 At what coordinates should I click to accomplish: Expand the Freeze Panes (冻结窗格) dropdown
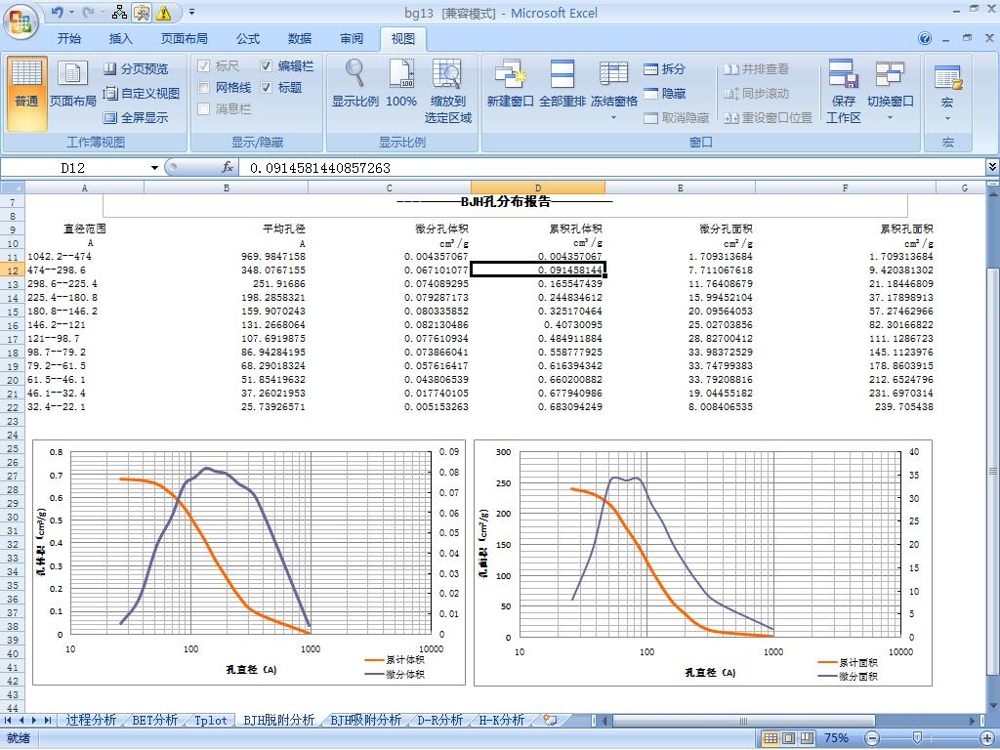pyautogui.click(x=614, y=118)
